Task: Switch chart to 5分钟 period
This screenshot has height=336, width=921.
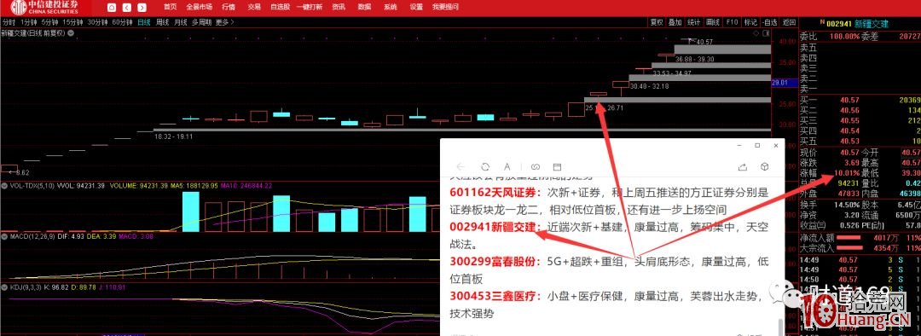Action: (50, 22)
